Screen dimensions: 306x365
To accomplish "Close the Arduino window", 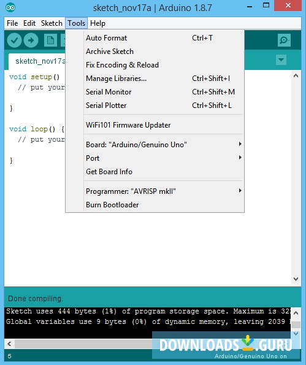I will pos(288,6).
